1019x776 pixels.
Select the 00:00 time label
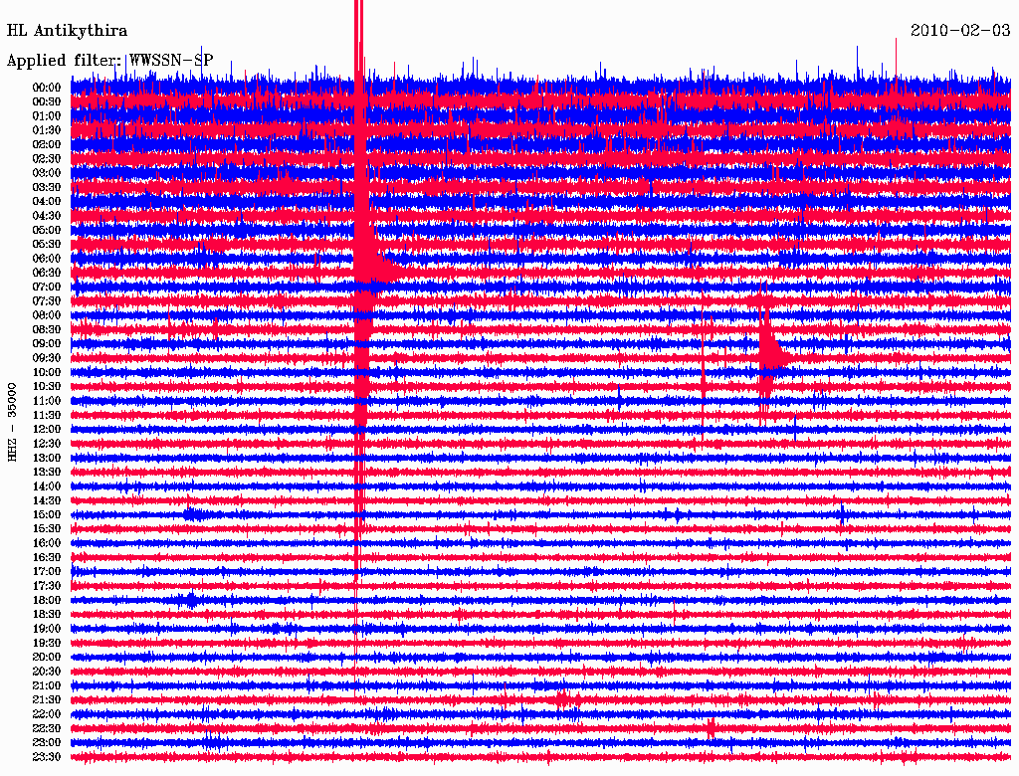tap(47, 88)
